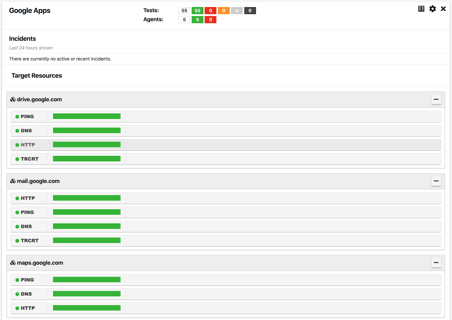Click maps.google.com DNS green status bar
This screenshot has width=452, height=320.
(x=87, y=294)
